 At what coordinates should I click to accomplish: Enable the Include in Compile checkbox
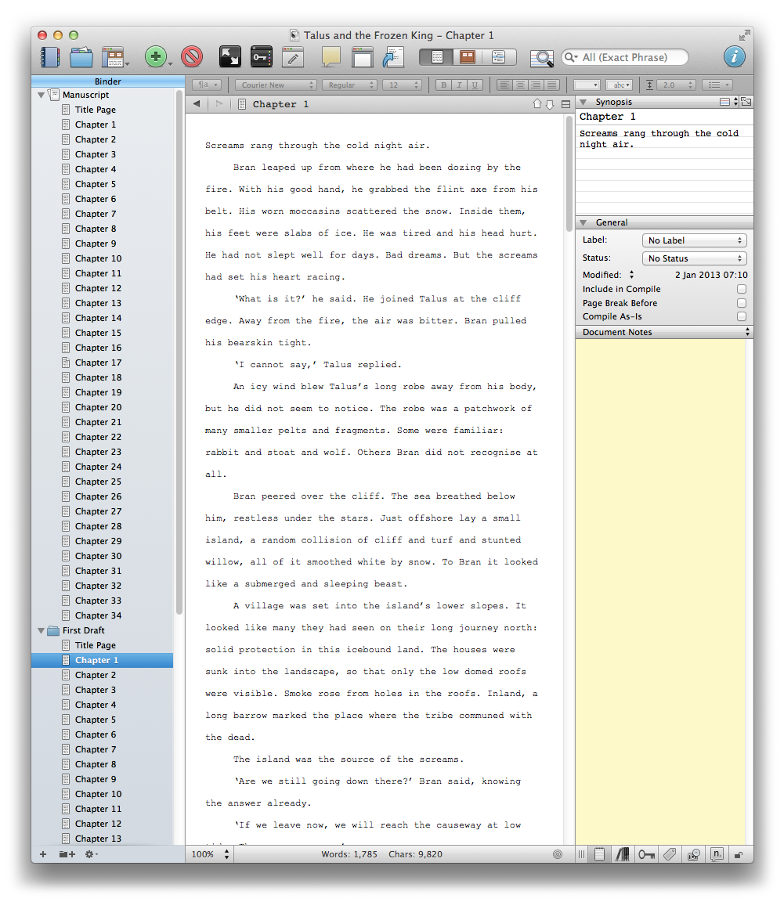[741, 290]
